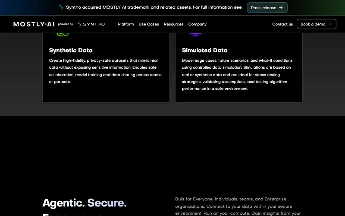Open the Use Cases menu
345x216 pixels.
(149, 24)
